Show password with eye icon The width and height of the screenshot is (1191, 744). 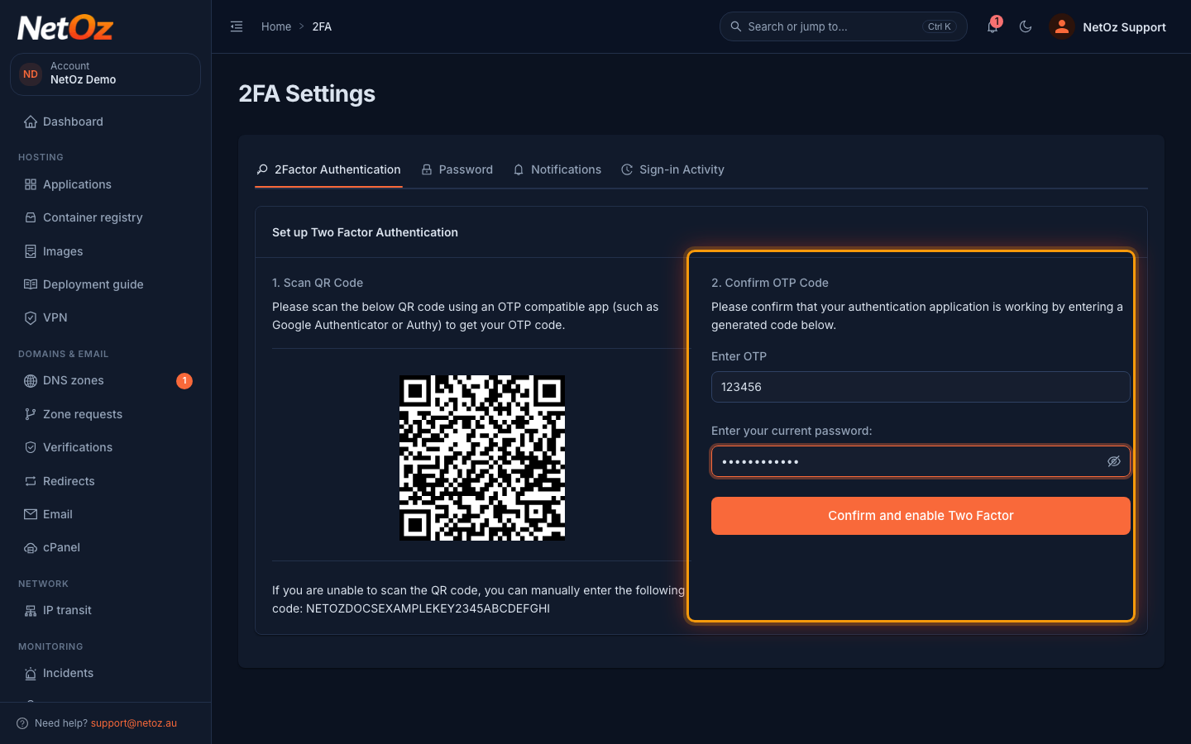[x=1114, y=461]
